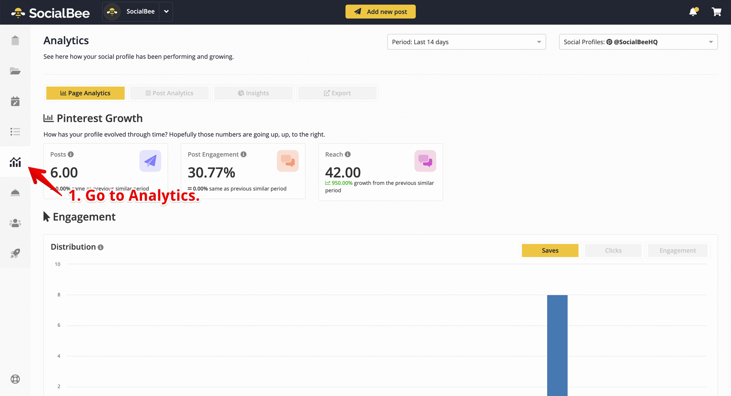Image resolution: width=731 pixels, height=396 pixels.
Task: Open the help lifebuoy icon in sidebar
Action: click(x=15, y=379)
